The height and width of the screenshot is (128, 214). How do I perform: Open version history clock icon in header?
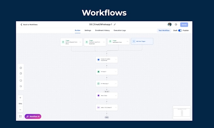pos(176,24)
